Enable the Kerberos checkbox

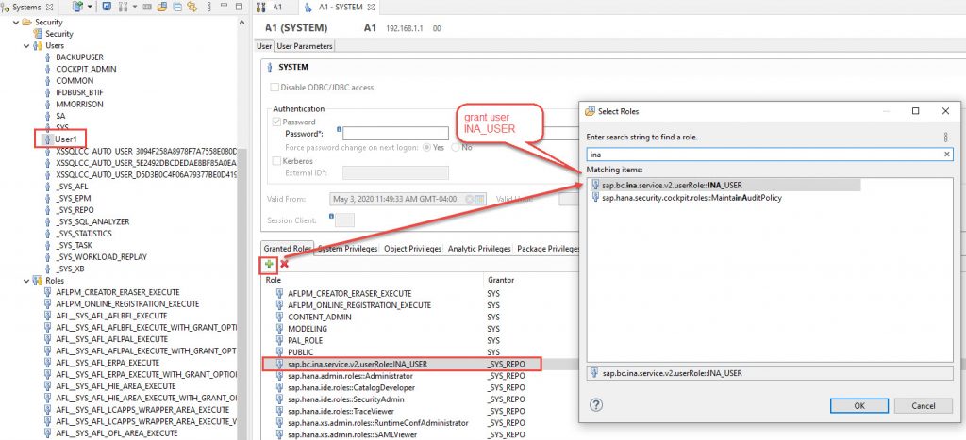coord(276,160)
